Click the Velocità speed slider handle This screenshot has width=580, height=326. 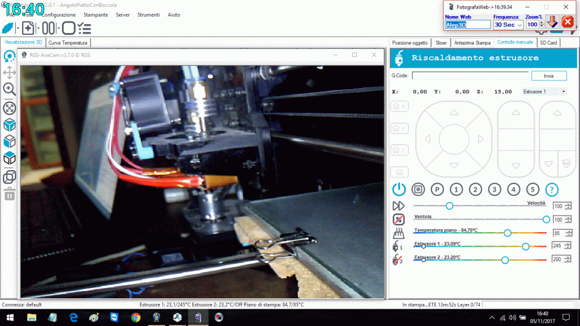pyautogui.click(x=449, y=206)
